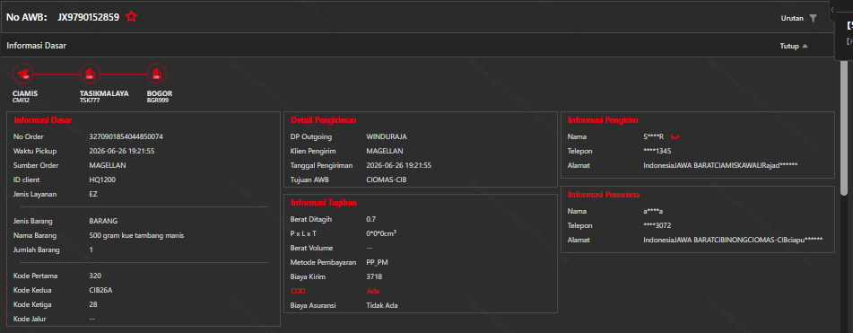The height and width of the screenshot is (333, 853).
Task: Click recipient address starting IndonesiaJAWA BARATCIBINONGCIOMAS
Action: [733, 240]
